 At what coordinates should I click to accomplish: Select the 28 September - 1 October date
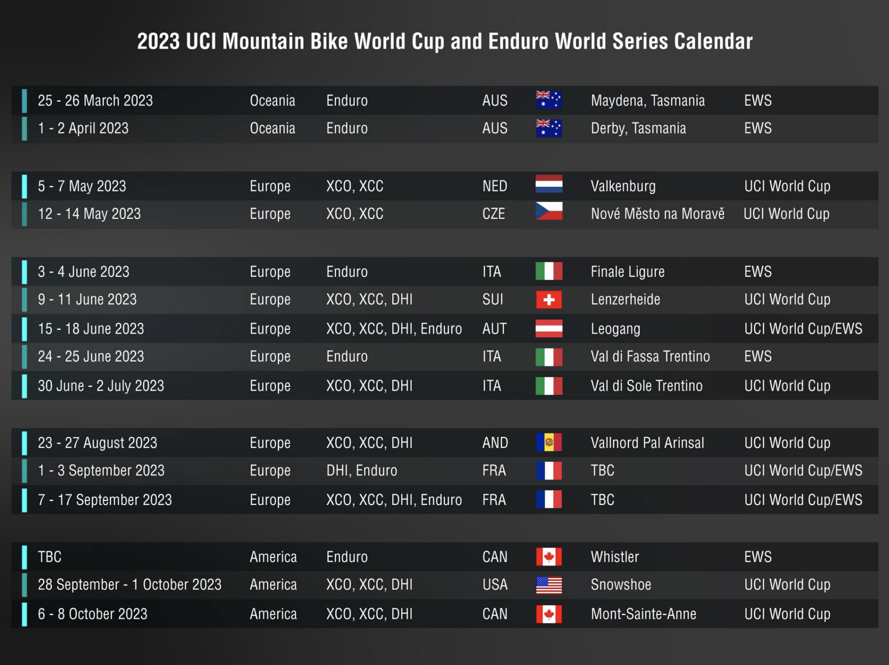pyautogui.click(x=130, y=584)
